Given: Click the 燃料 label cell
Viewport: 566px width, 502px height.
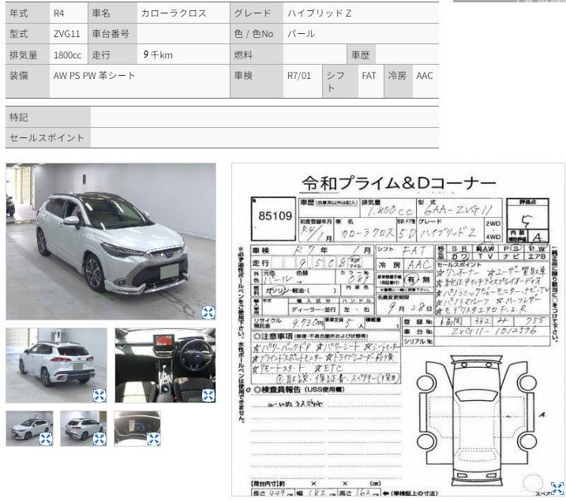Looking at the screenshot, I should (257, 54).
